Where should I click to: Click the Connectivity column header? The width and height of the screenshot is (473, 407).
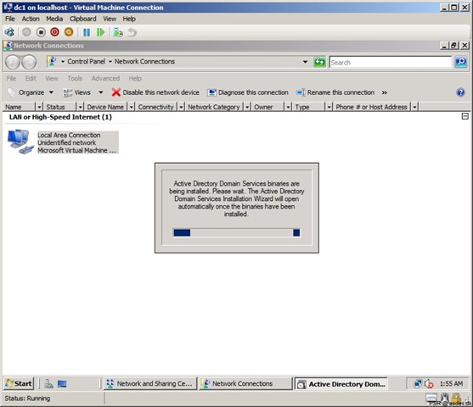[x=155, y=107]
